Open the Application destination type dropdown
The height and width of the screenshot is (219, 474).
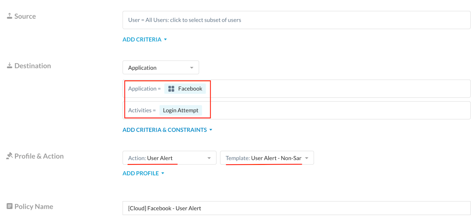(161, 68)
